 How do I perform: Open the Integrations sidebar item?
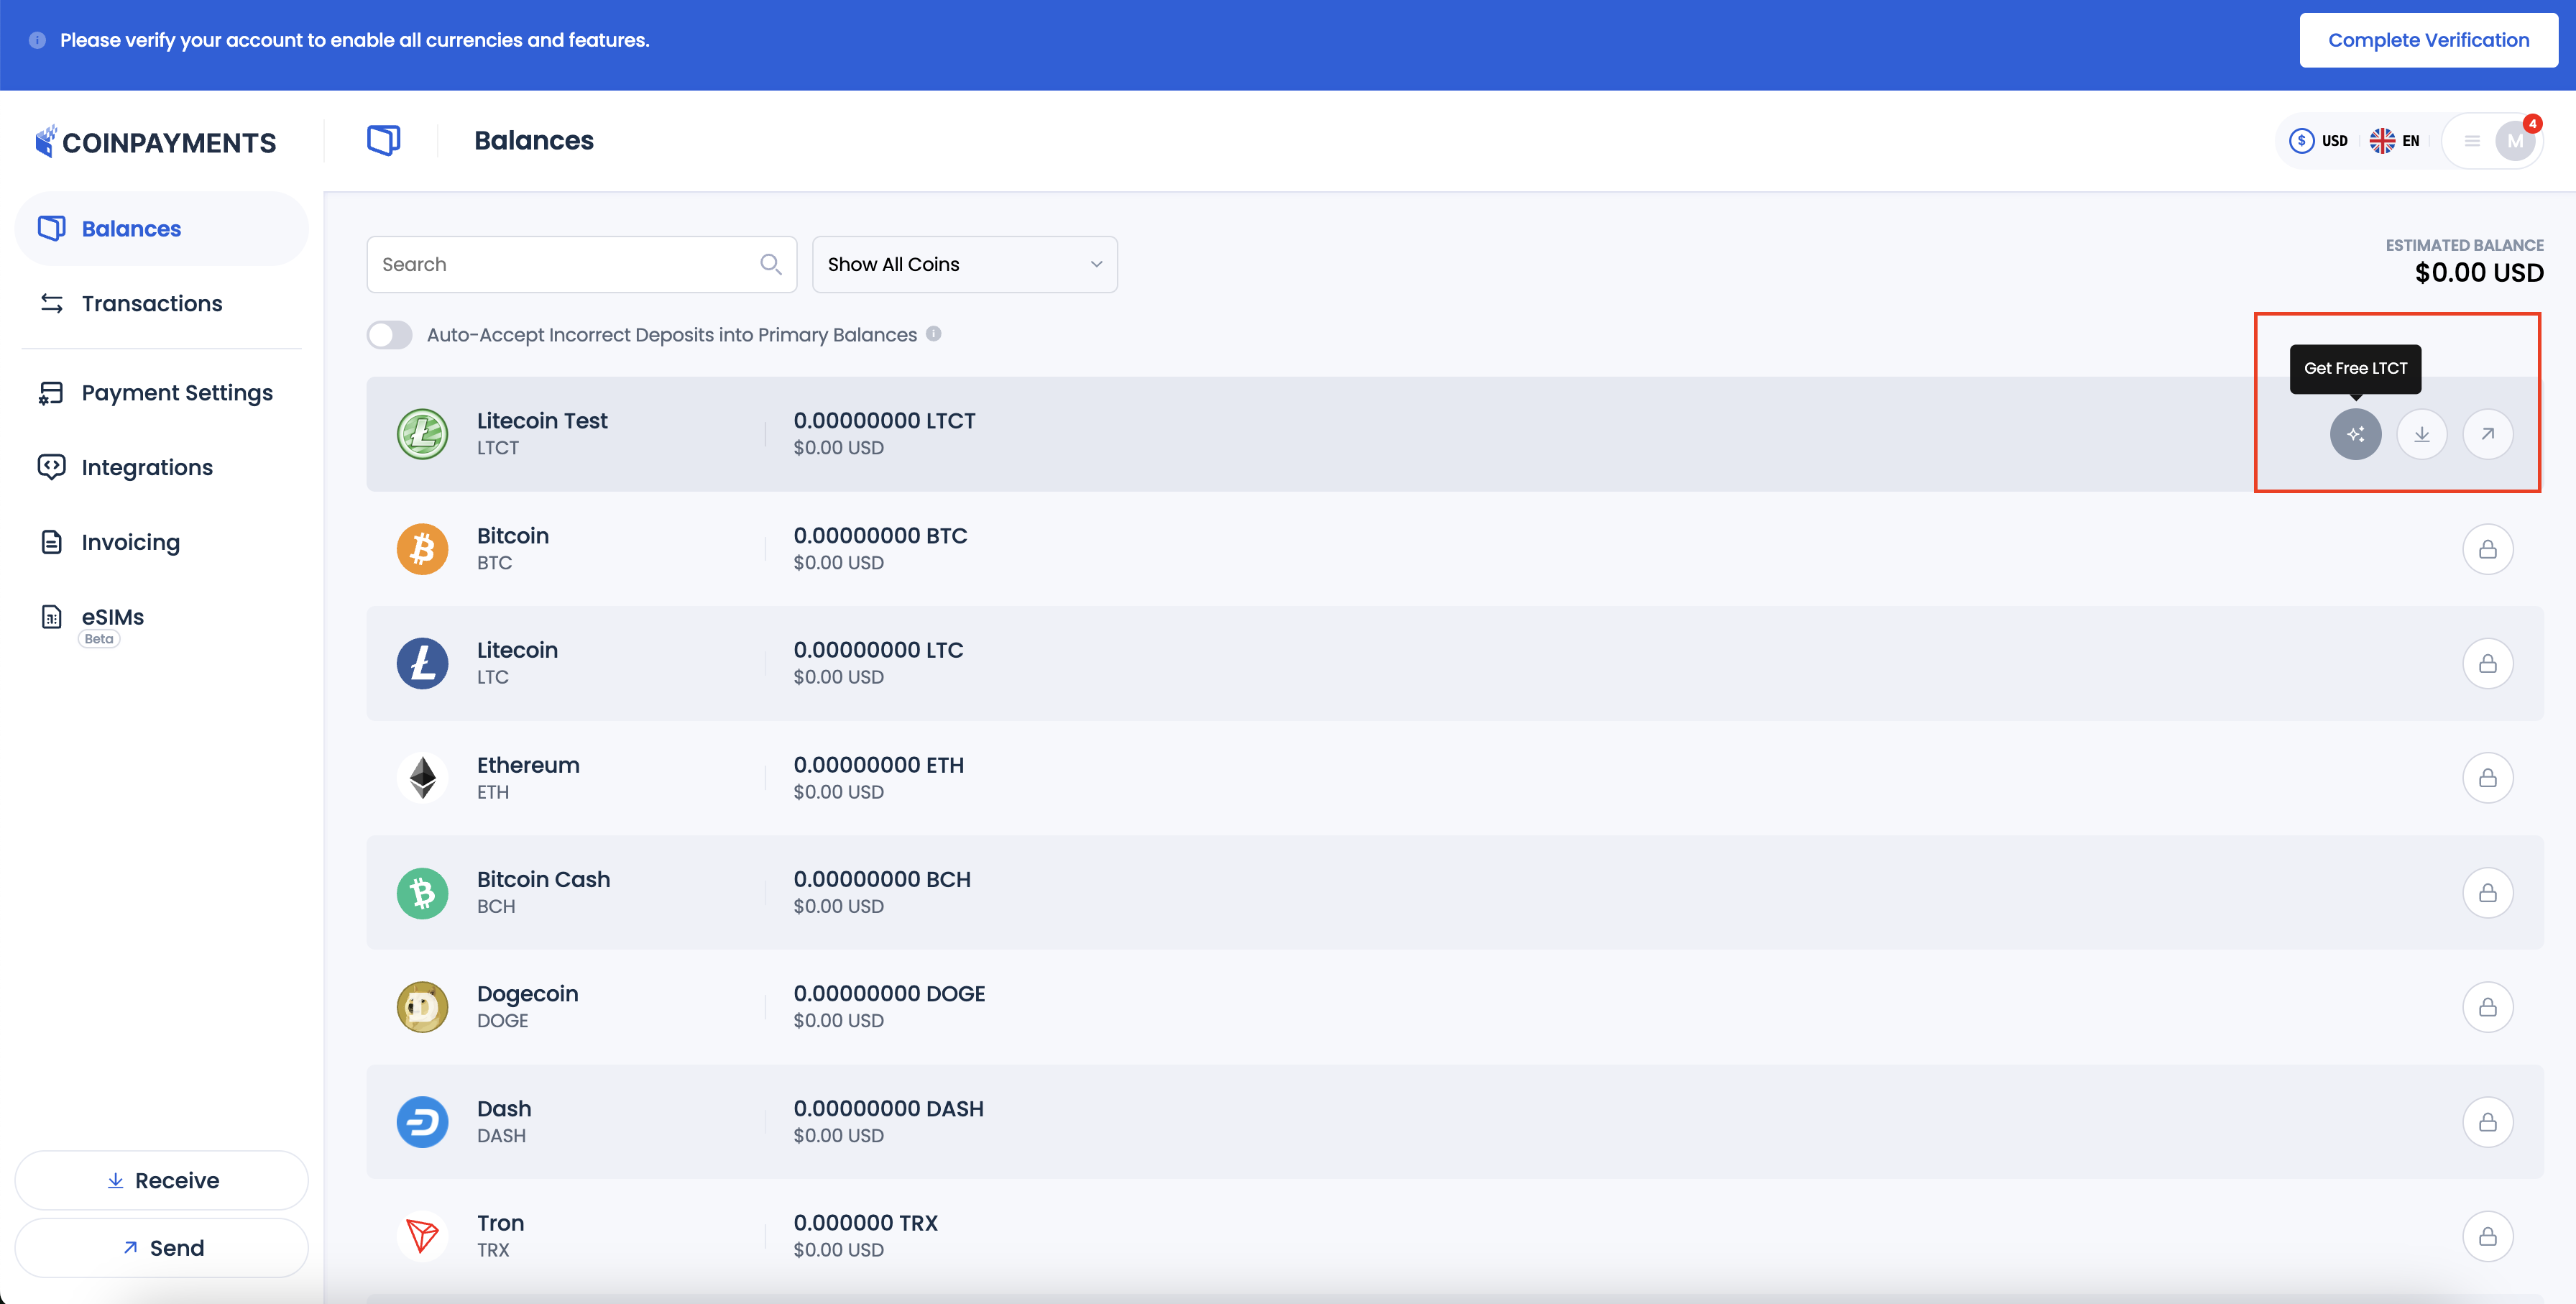(147, 467)
